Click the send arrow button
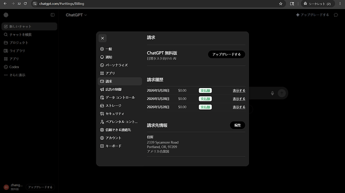This screenshot has height=193, width=345. [281, 93]
